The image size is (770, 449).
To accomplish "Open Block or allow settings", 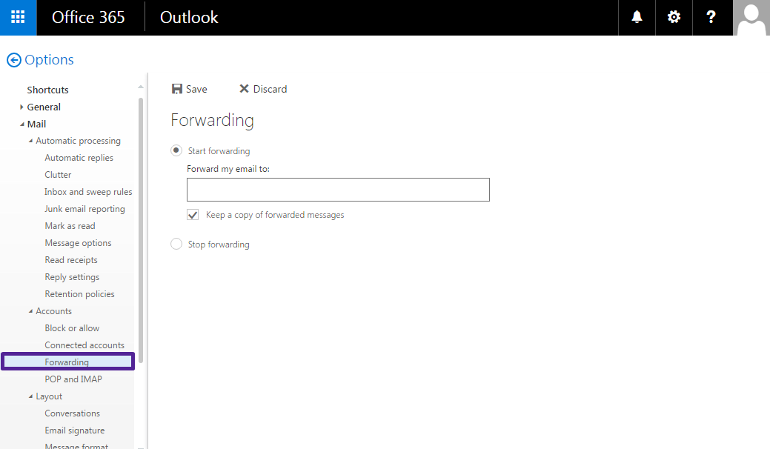I will pos(72,328).
